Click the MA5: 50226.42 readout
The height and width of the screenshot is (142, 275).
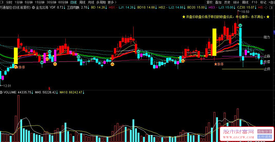(46, 92)
